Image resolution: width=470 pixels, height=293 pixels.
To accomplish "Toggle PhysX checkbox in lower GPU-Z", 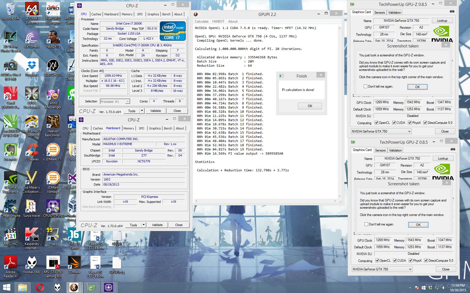I will pyautogui.click(x=411, y=261).
